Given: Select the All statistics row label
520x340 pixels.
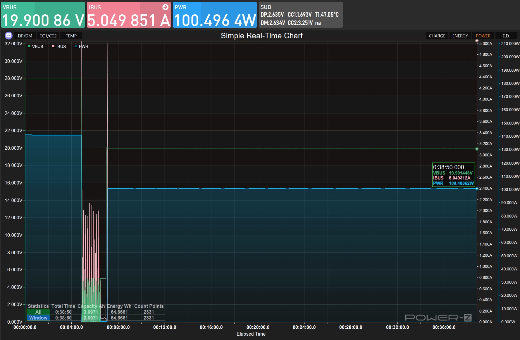Looking at the screenshot, I should [x=38, y=312].
